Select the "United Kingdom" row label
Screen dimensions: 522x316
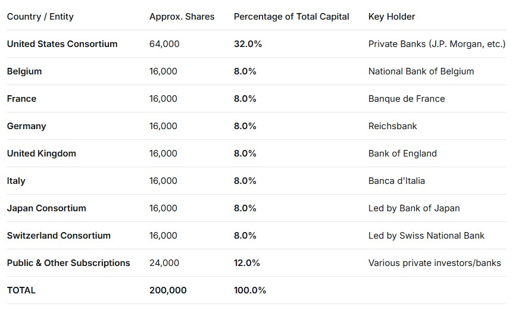[x=42, y=154]
